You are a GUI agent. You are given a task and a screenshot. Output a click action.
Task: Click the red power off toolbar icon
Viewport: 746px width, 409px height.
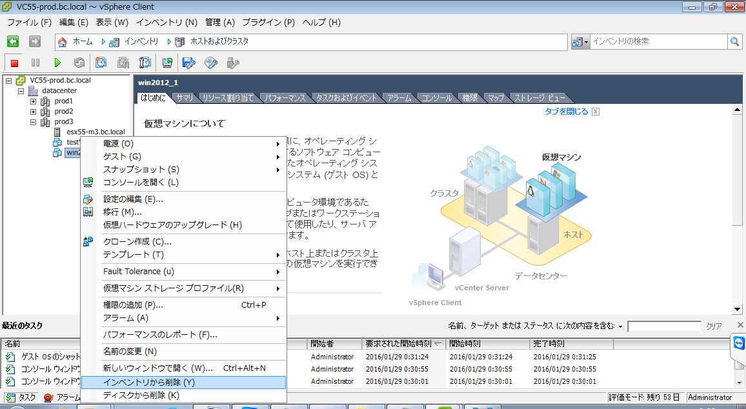pyautogui.click(x=14, y=63)
